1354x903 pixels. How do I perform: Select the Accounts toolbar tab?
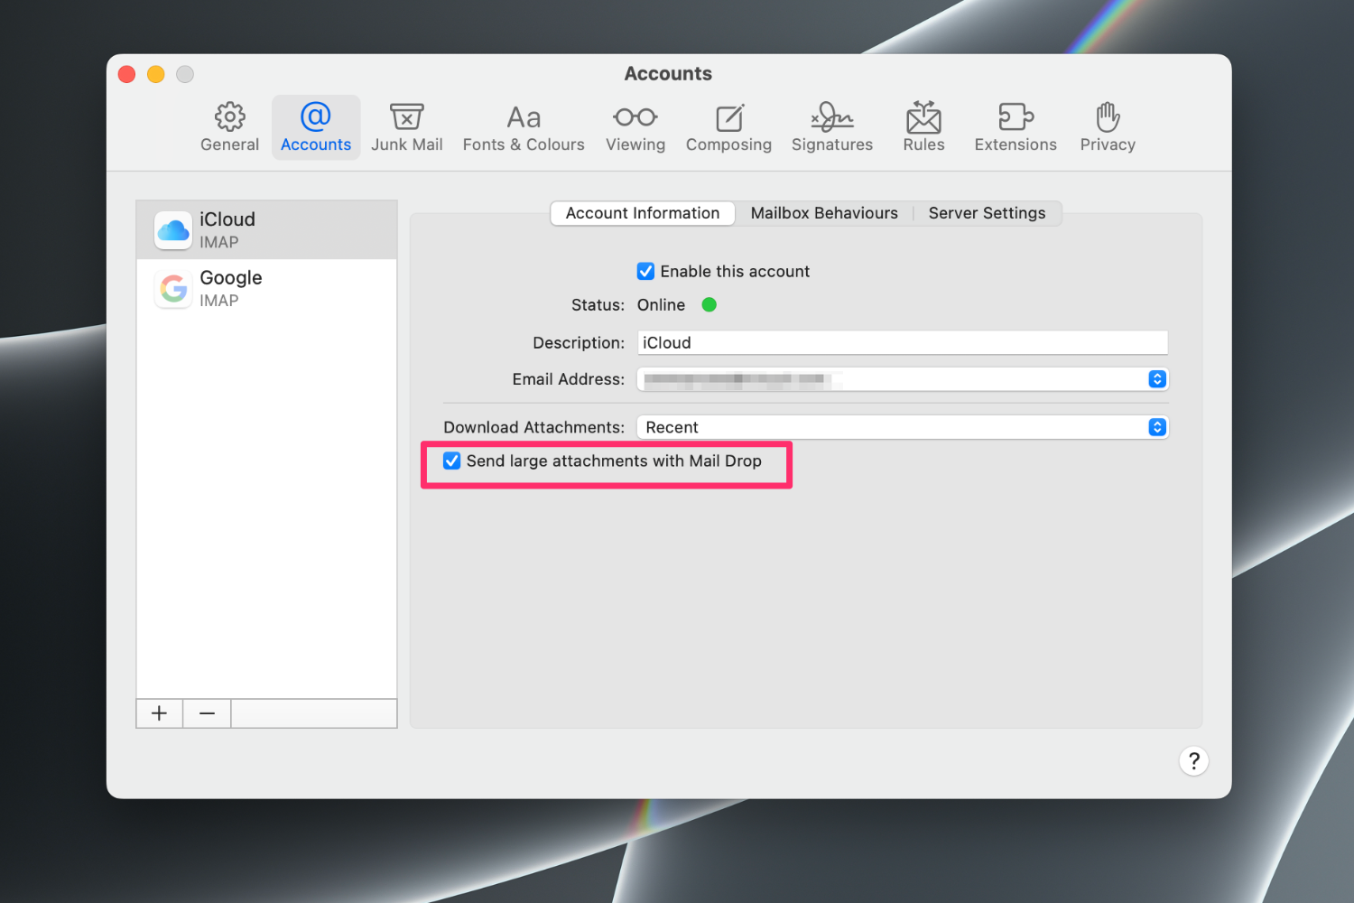click(315, 126)
